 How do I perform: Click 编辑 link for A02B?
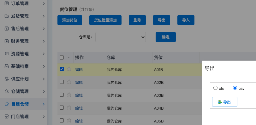[x=79, y=82]
